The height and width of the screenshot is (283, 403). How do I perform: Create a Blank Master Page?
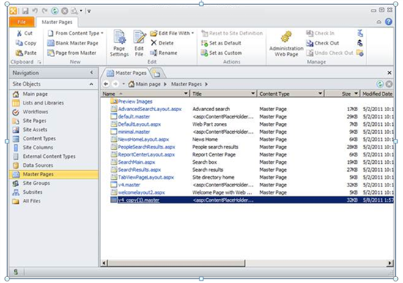point(73,43)
